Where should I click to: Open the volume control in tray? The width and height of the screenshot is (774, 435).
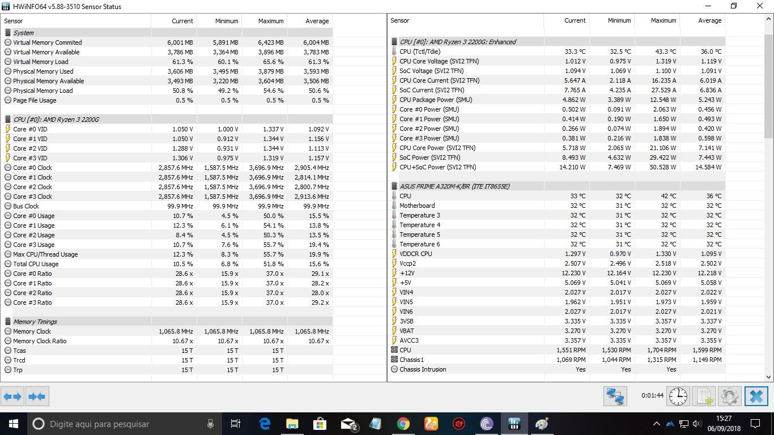pos(698,424)
